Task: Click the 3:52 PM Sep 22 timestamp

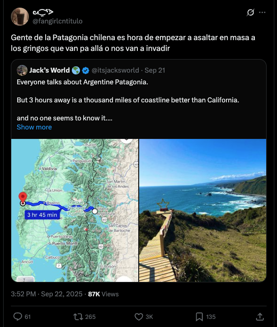Action: (47, 294)
